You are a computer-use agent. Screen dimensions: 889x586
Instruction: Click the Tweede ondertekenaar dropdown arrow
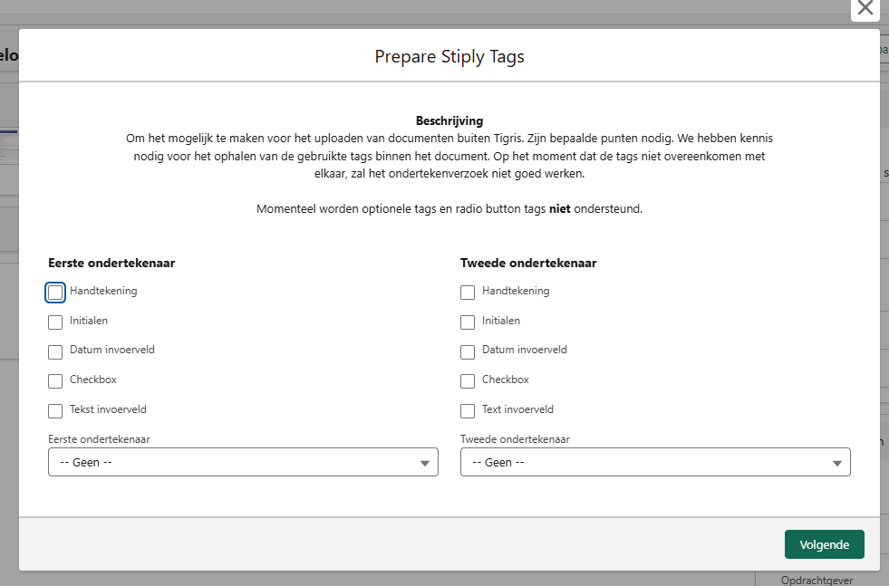click(837, 463)
